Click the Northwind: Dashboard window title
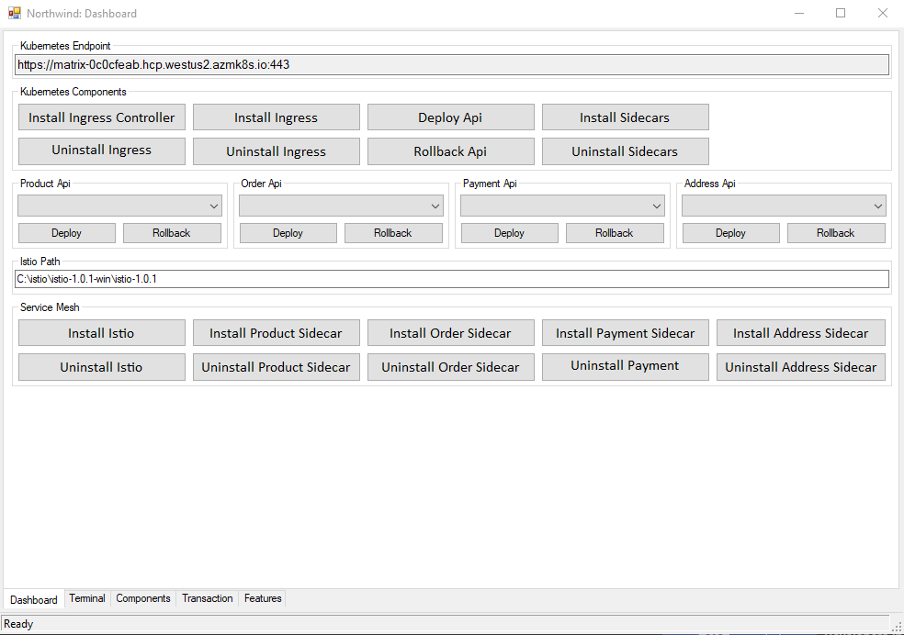Viewport: 904px width, 635px height. (x=82, y=13)
